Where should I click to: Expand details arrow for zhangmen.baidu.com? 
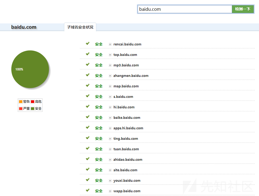110,76
